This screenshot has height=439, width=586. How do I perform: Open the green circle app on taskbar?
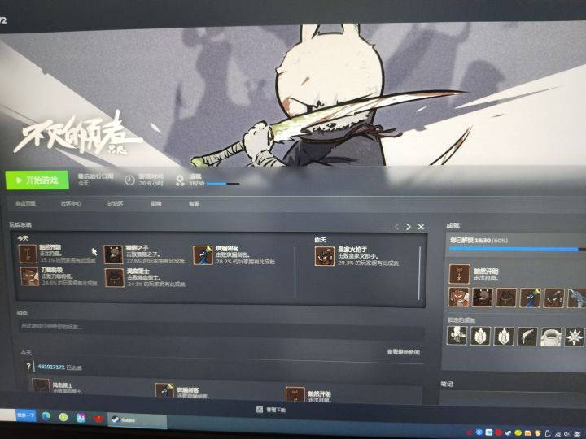coord(63,417)
